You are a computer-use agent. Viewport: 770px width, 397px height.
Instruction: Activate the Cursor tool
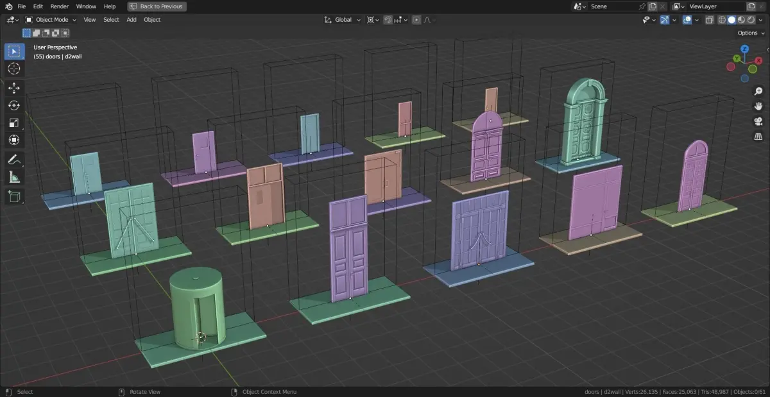pos(13,69)
